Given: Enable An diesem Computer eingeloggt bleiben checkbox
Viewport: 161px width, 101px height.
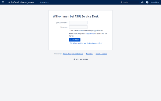Looking at the screenshot, I should point(70,30).
